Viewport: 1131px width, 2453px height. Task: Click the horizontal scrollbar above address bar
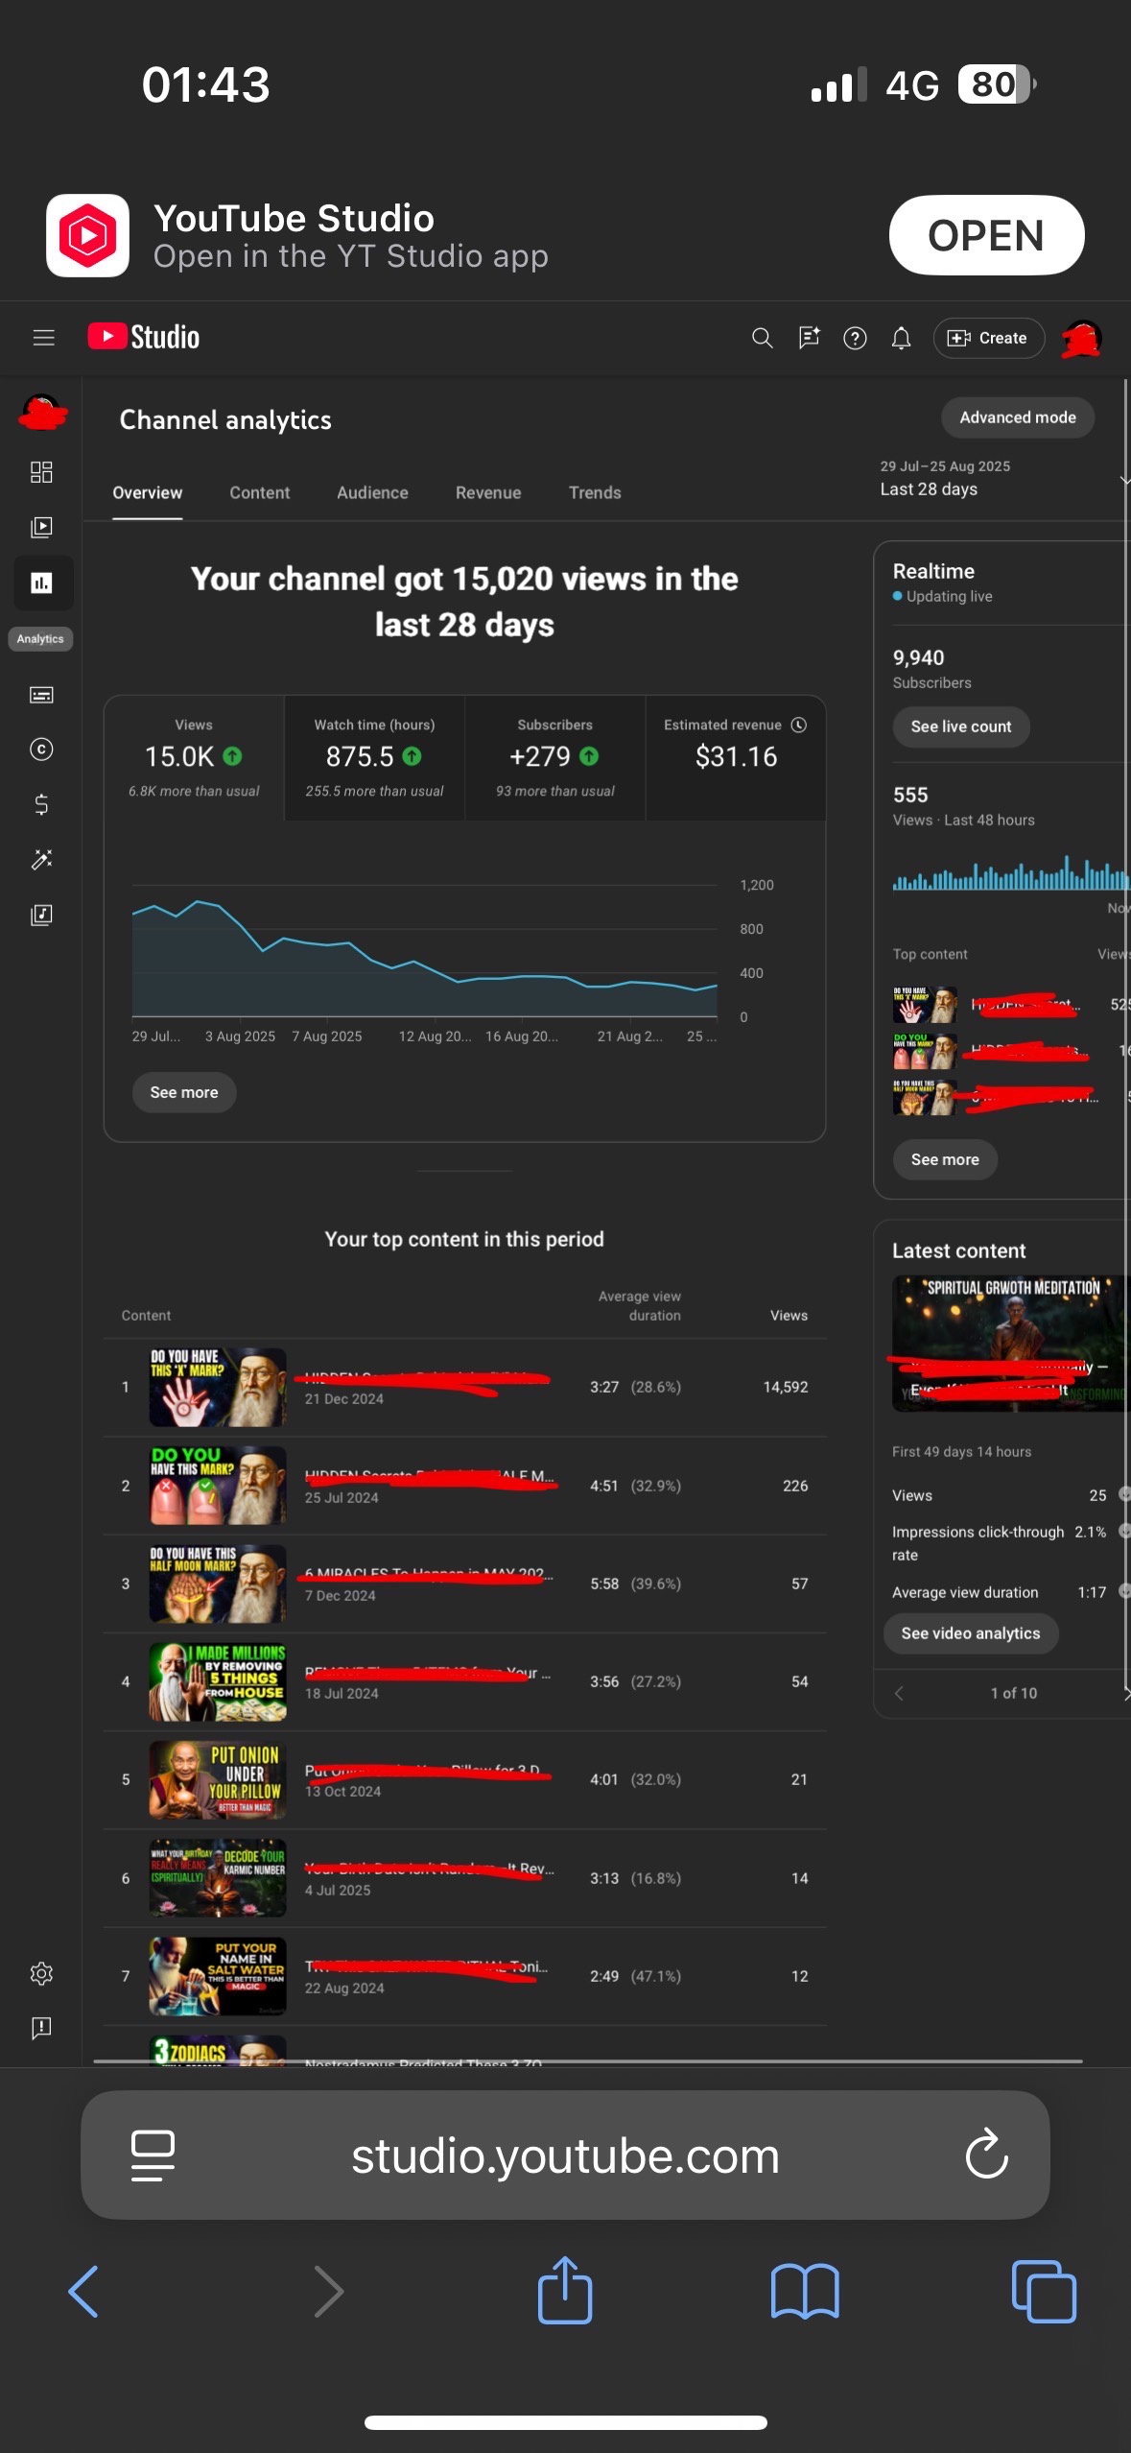588,2060
